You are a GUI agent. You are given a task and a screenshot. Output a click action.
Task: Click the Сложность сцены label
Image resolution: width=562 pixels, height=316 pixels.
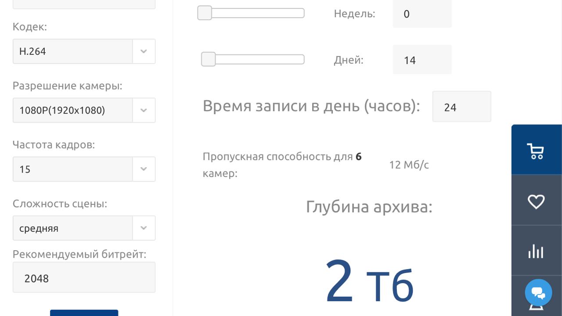[60, 204]
